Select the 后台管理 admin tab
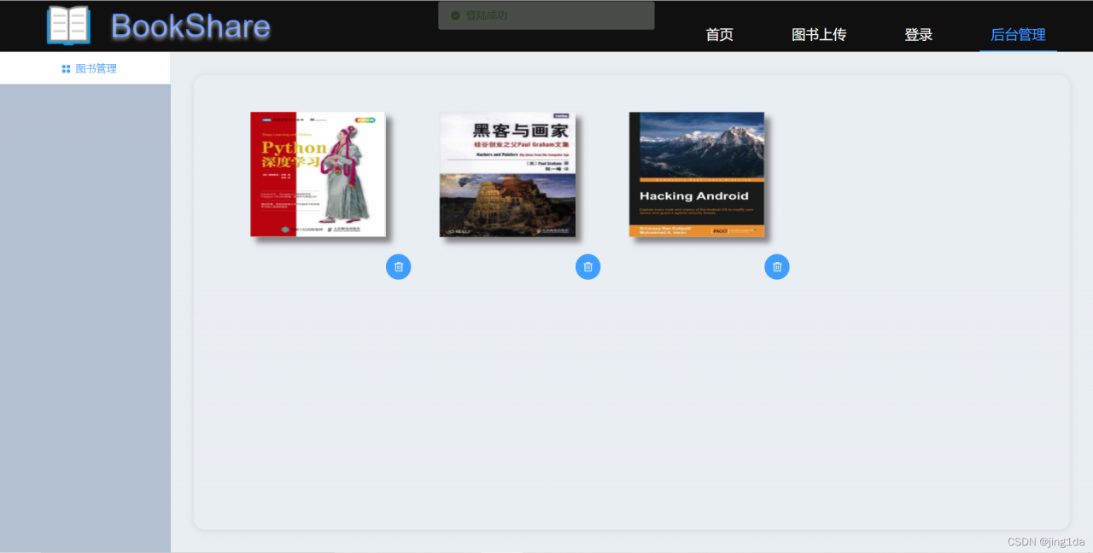The height and width of the screenshot is (553, 1093). pos(1018,35)
